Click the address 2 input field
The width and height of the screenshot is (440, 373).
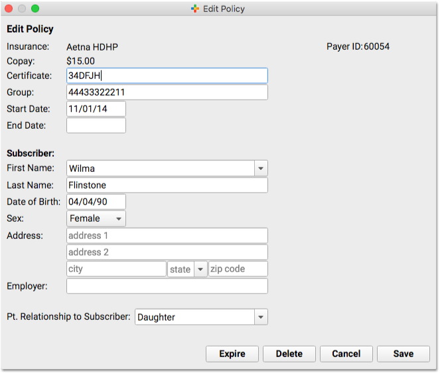point(167,252)
